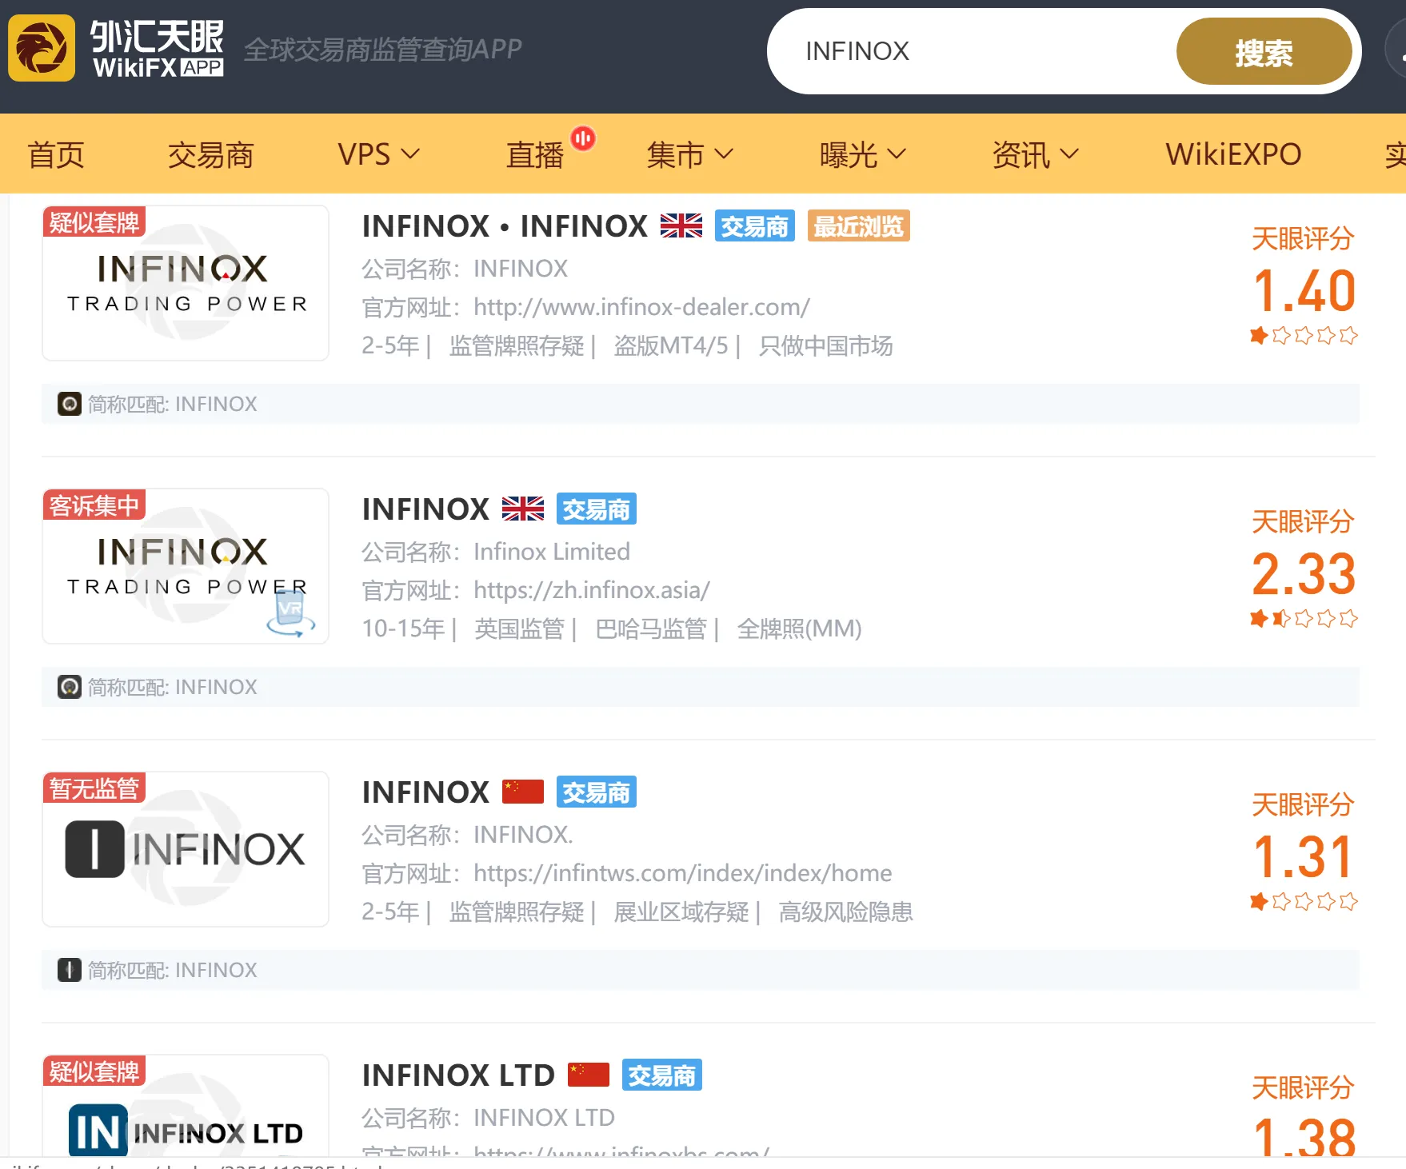This screenshot has height=1169, width=1406.
Task: Click 交易商 badge beside Infinox Limited
Action: (x=597, y=509)
